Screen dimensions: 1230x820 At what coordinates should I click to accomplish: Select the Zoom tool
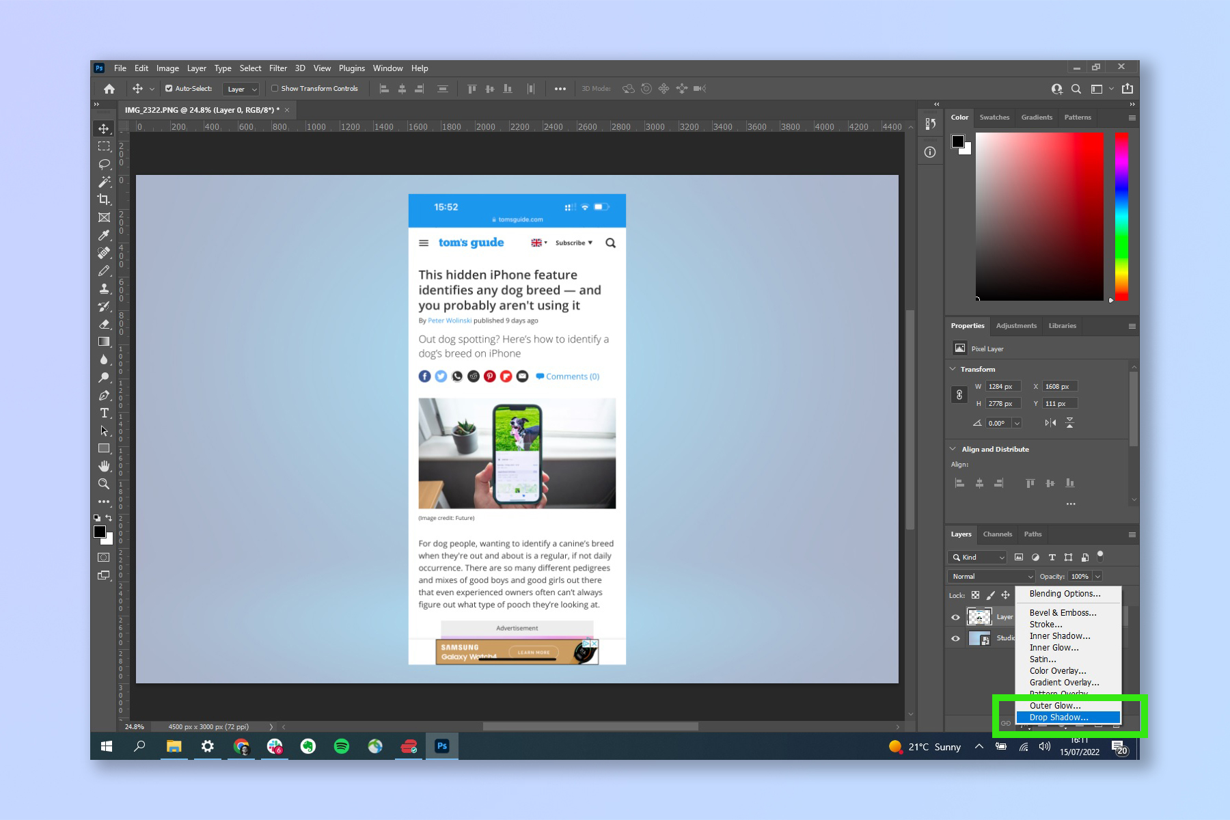click(x=104, y=484)
